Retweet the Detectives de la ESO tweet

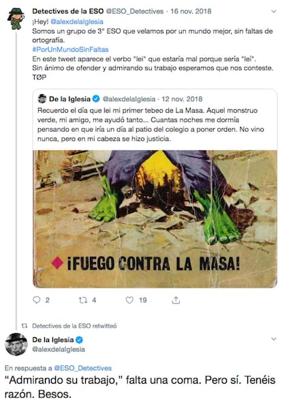(x=82, y=300)
